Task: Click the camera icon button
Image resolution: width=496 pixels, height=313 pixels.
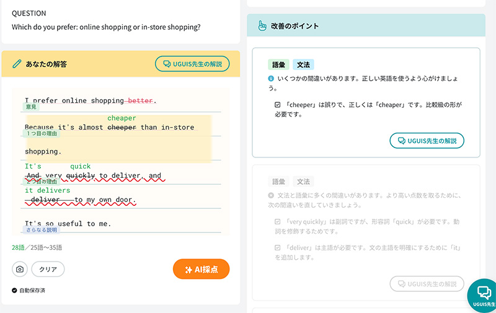Action: 20,269
